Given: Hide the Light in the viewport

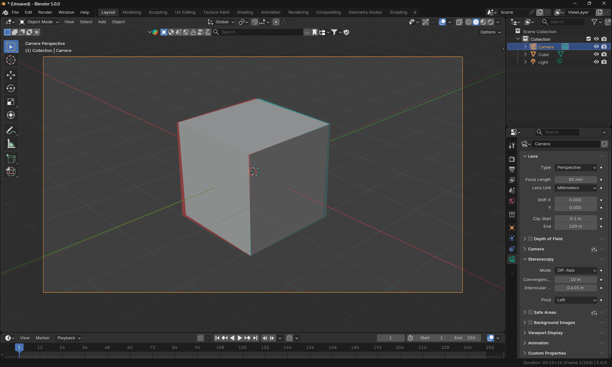Looking at the screenshot, I should tap(596, 62).
